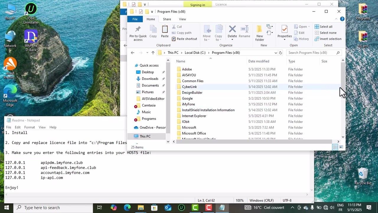Open recent locations dropdown arrow
The image size is (378, 213).
tap(147, 53)
